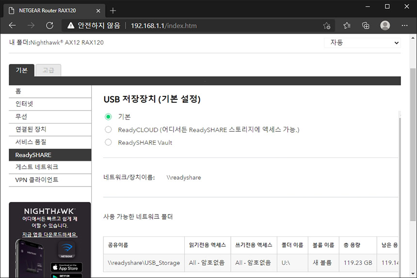The height and width of the screenshot is (278, 417).
Task: Click the 볼륨 이름 column header
Action: tap(323, 245)
